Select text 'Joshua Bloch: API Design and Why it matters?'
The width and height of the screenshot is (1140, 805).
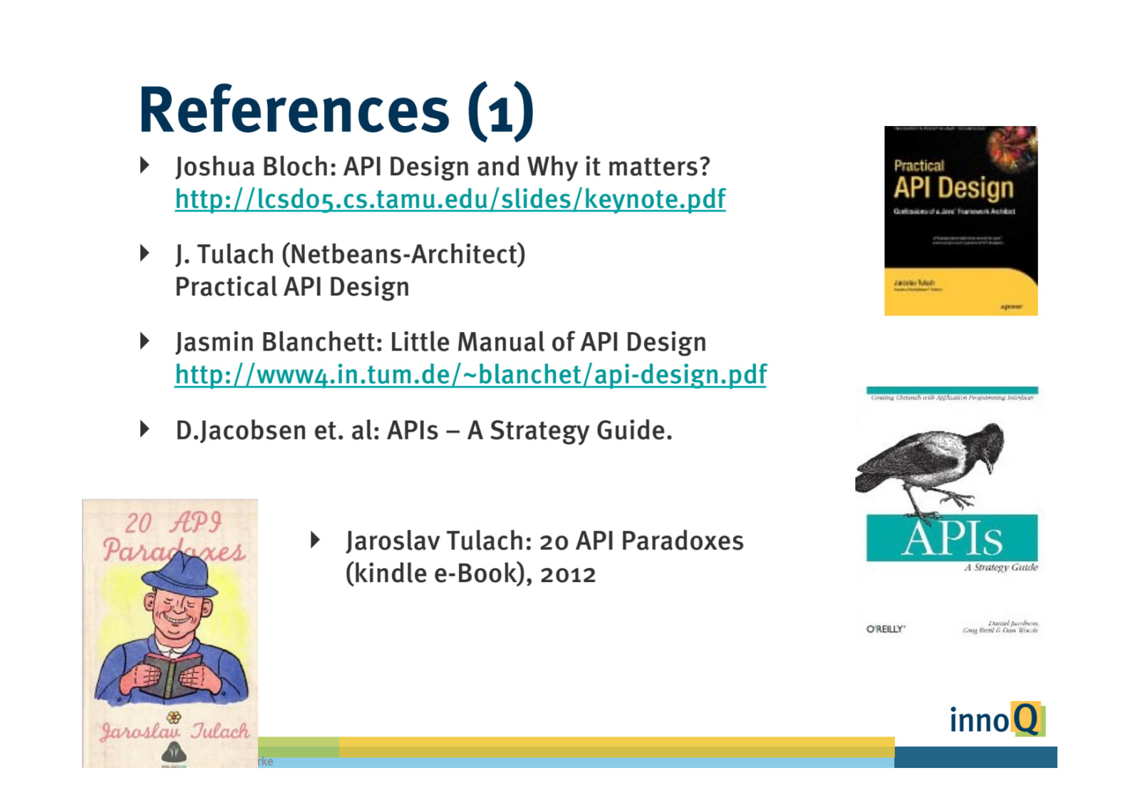coord(442,167)
